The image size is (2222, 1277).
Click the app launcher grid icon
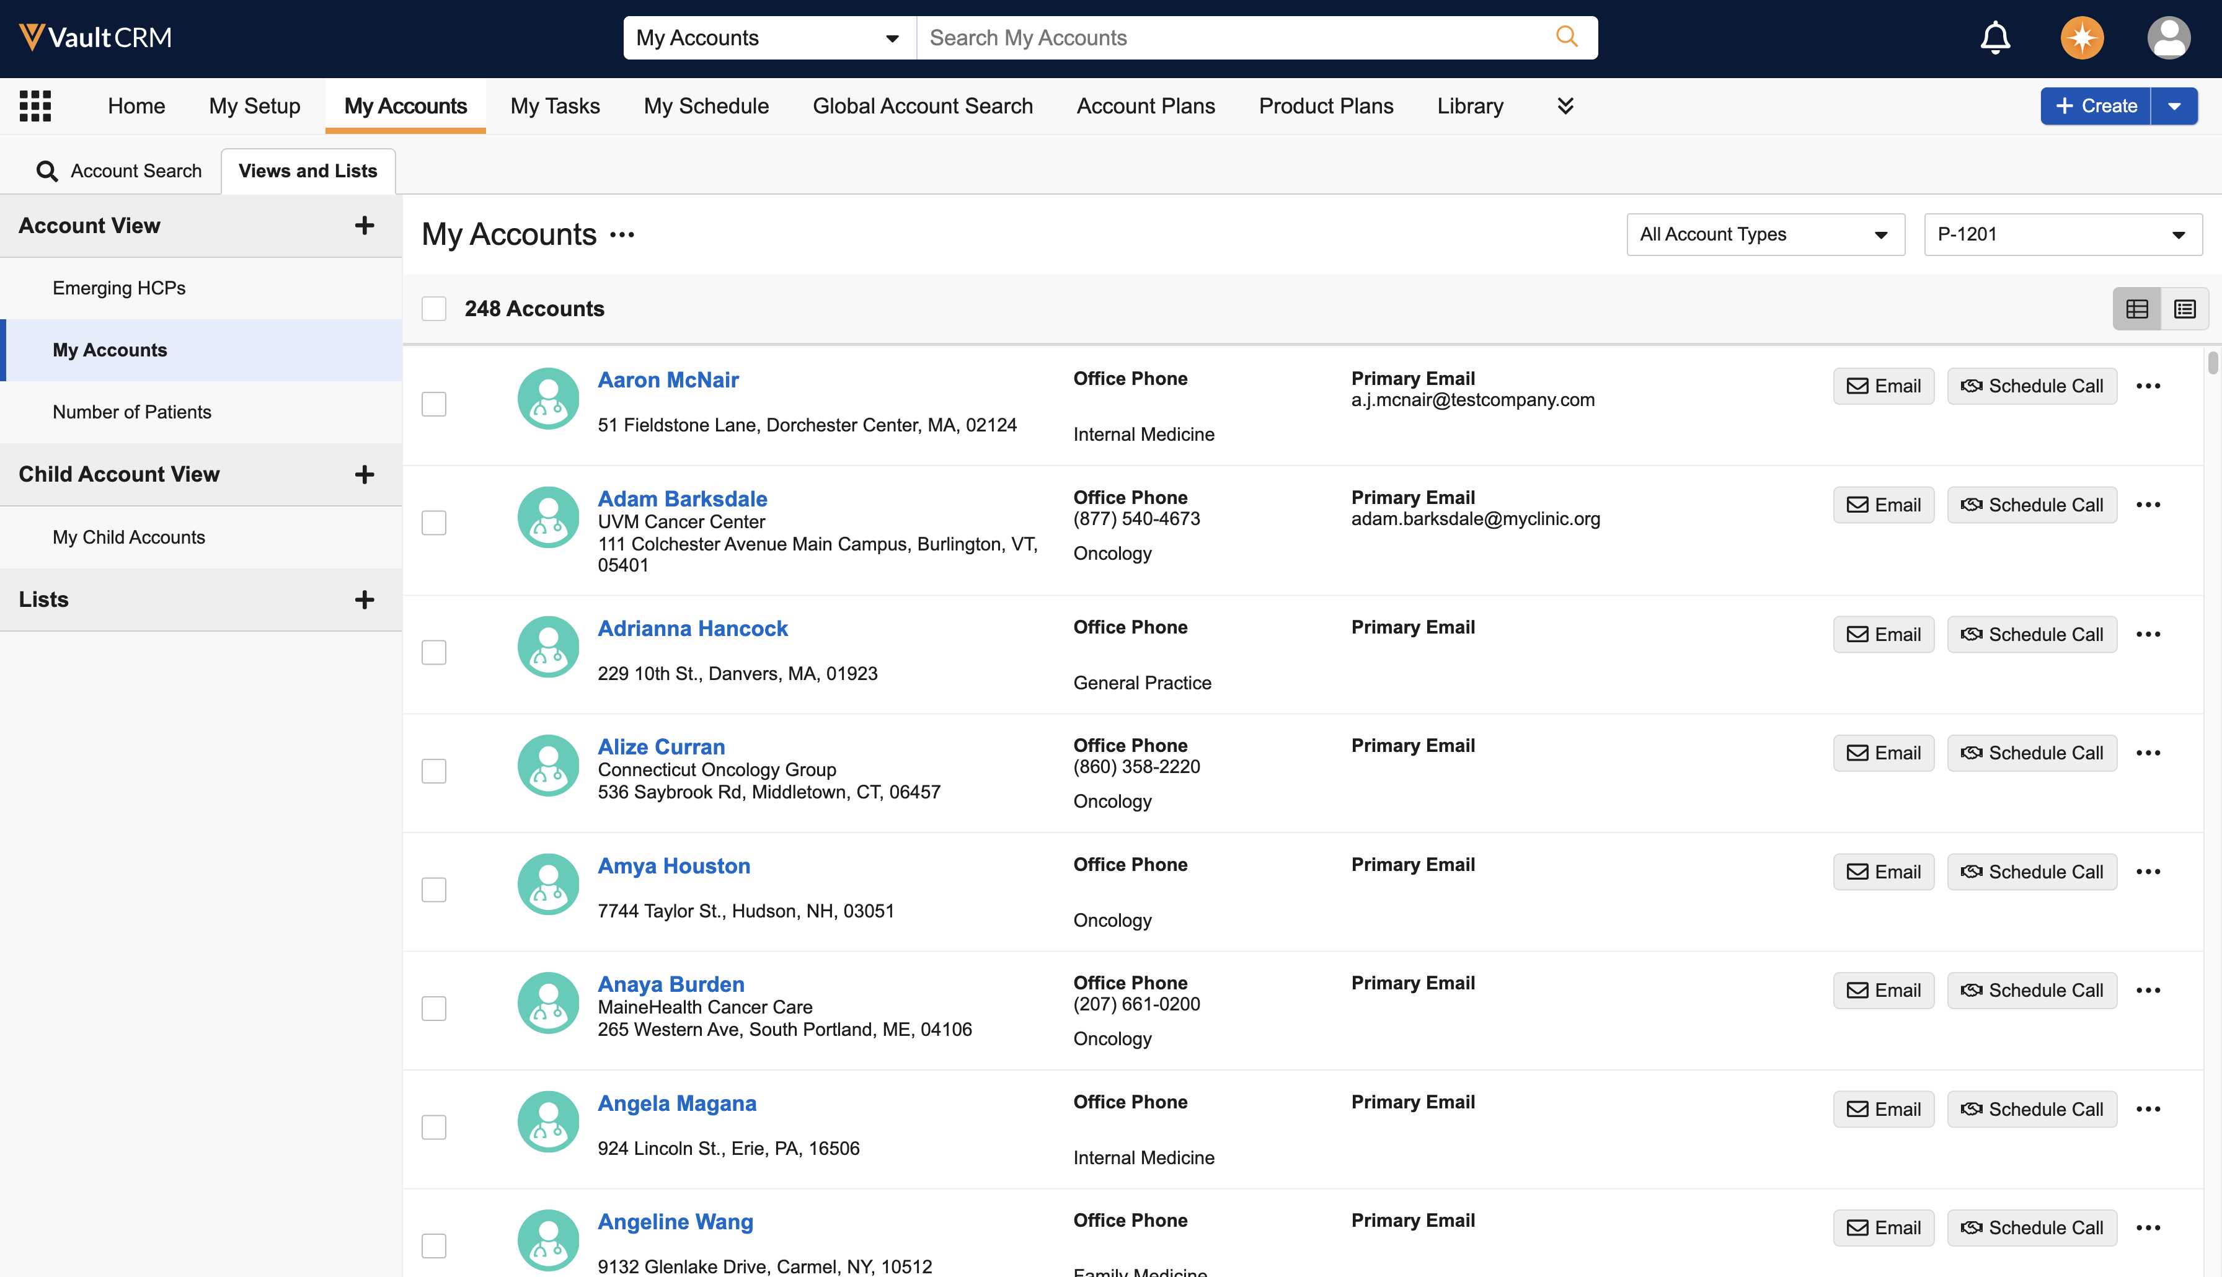(35, 106)
